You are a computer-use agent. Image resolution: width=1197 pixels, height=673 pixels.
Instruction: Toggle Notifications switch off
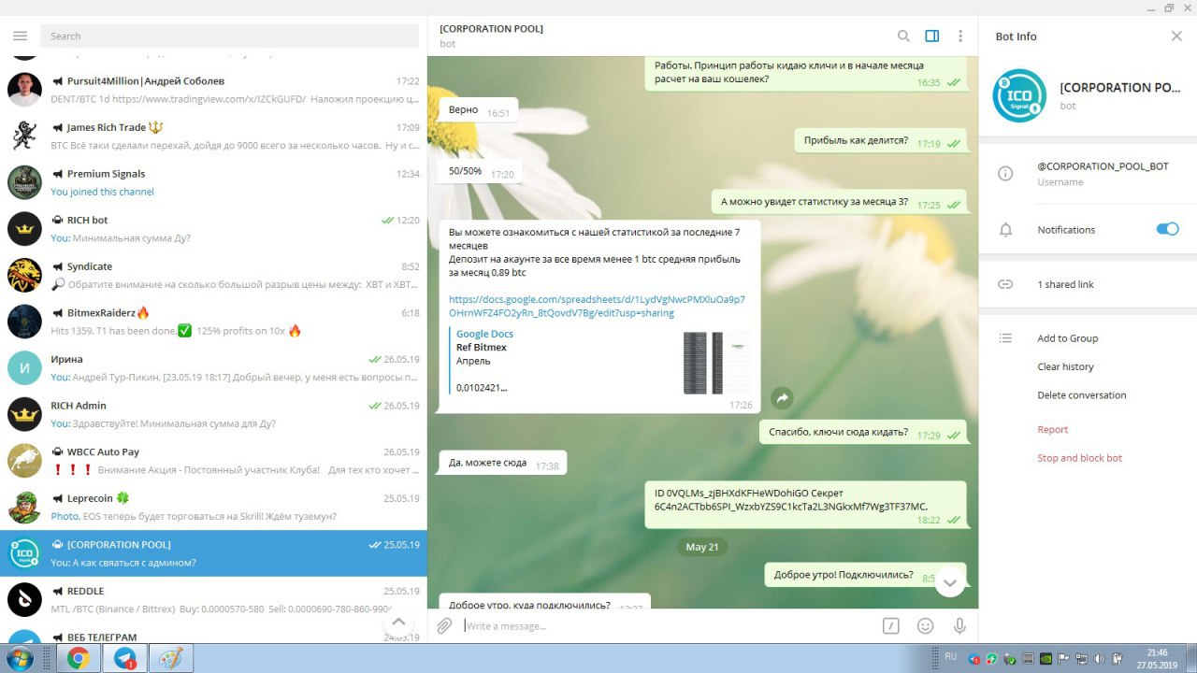pos(1167,229)
